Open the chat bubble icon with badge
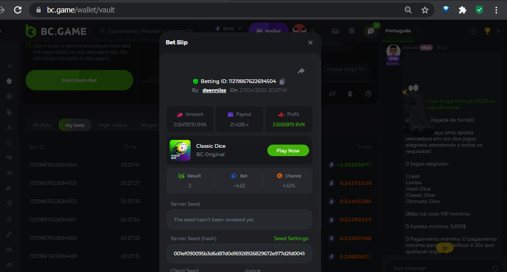The image size is (507, 272). (370, 31)
